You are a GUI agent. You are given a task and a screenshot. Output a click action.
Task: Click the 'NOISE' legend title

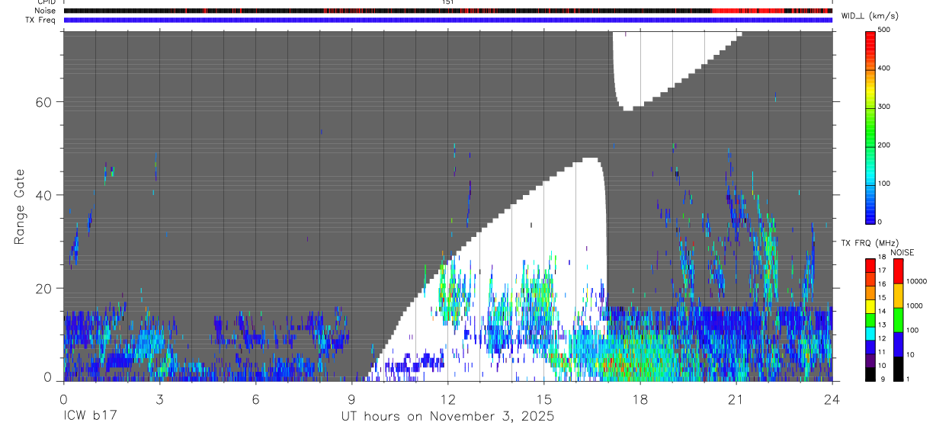[902, 252]
